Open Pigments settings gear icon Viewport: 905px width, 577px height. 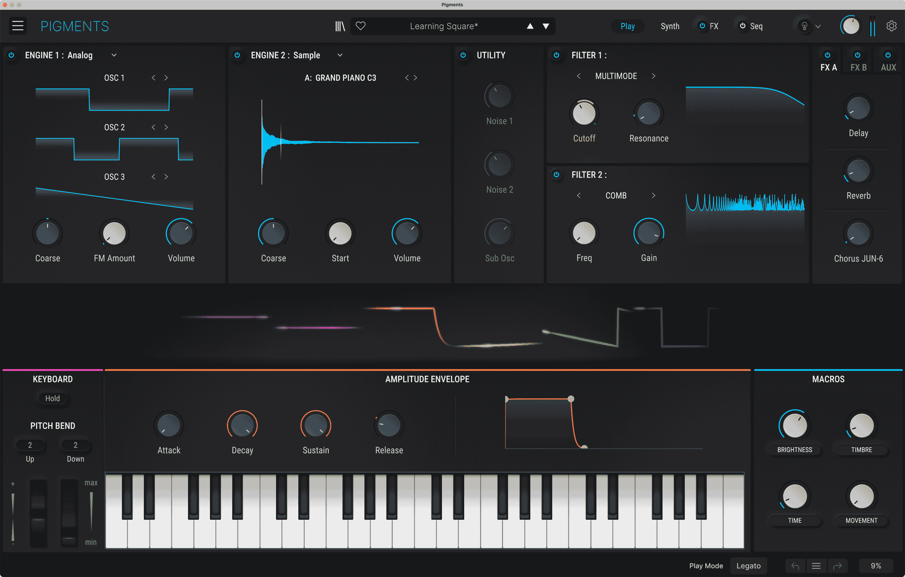(891, 26)
